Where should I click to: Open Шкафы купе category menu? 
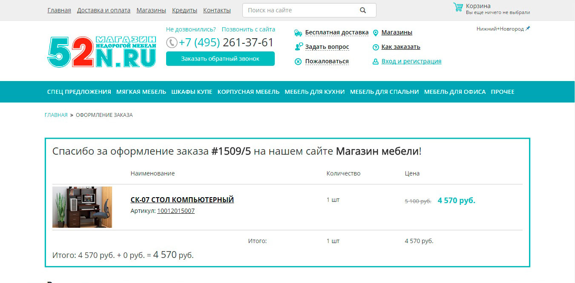point(192,92)
